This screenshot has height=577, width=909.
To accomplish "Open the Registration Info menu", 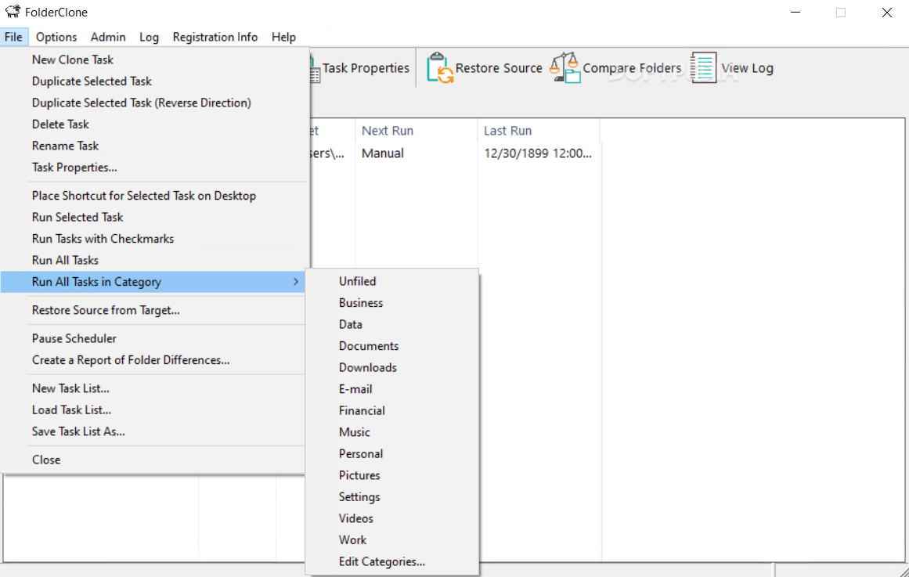I will tap(215, 37).
